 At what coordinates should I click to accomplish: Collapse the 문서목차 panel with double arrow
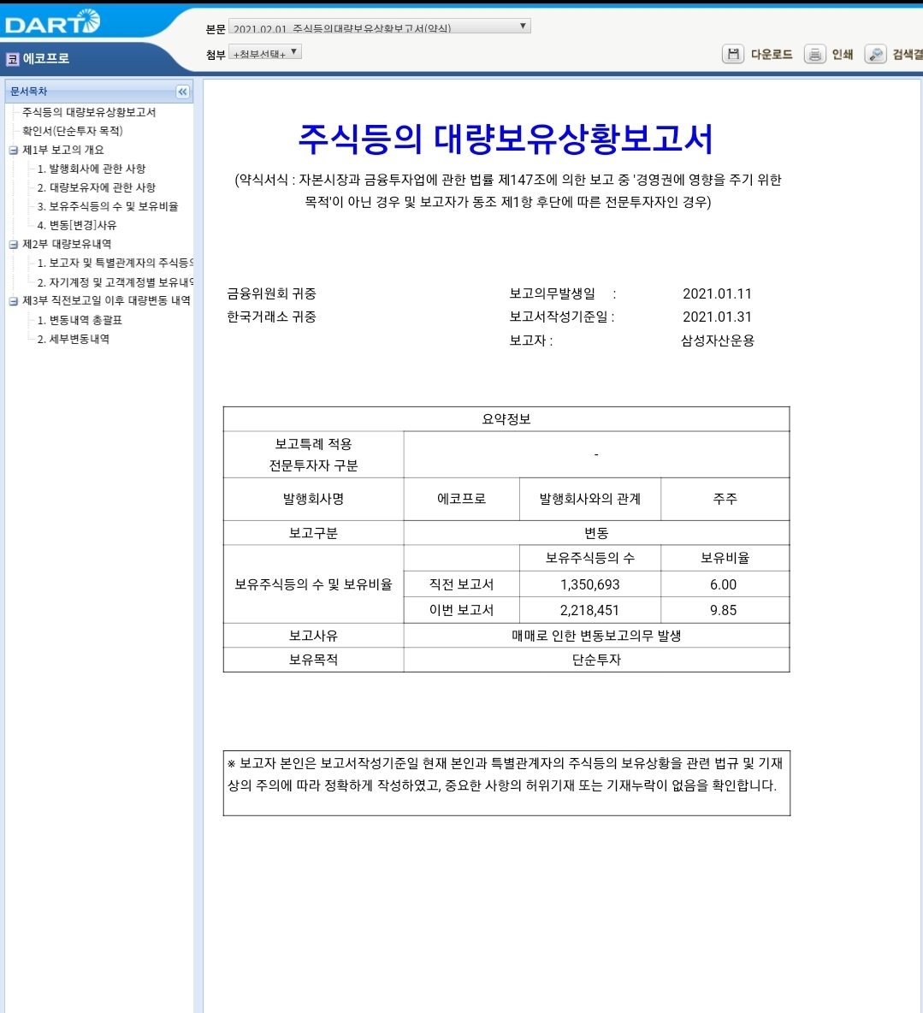(x=183, y=92)
